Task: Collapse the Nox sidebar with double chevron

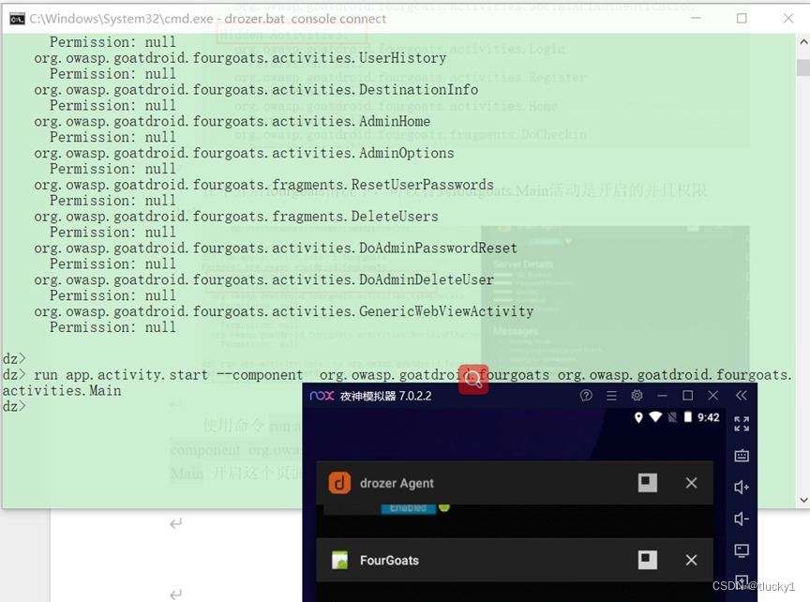Action: click(742, 396)
